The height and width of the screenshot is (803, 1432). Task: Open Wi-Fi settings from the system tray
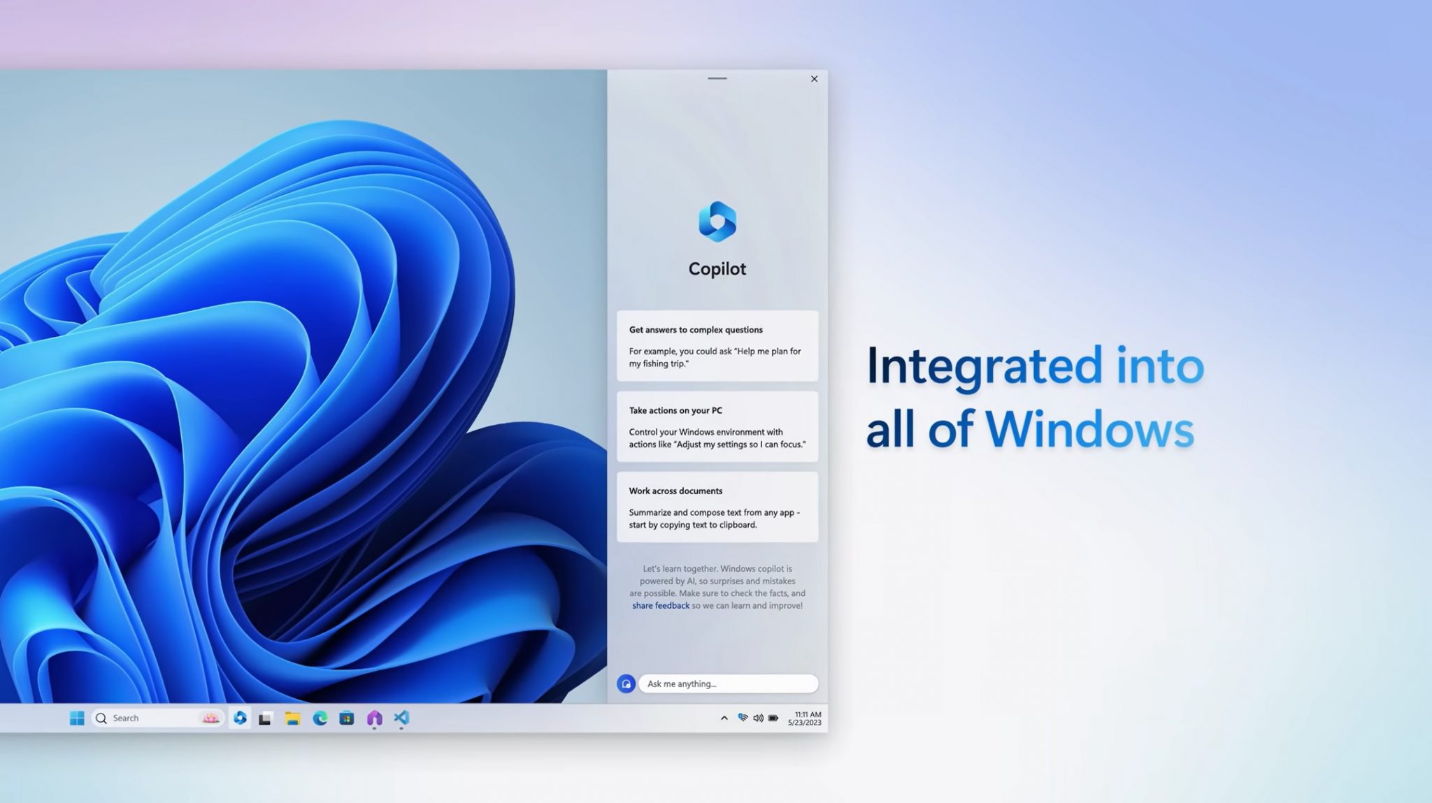741,717
